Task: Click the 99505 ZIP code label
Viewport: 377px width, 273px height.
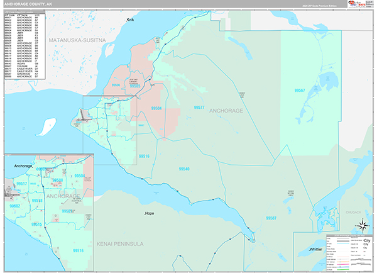Action: click(x=135, y=86)
